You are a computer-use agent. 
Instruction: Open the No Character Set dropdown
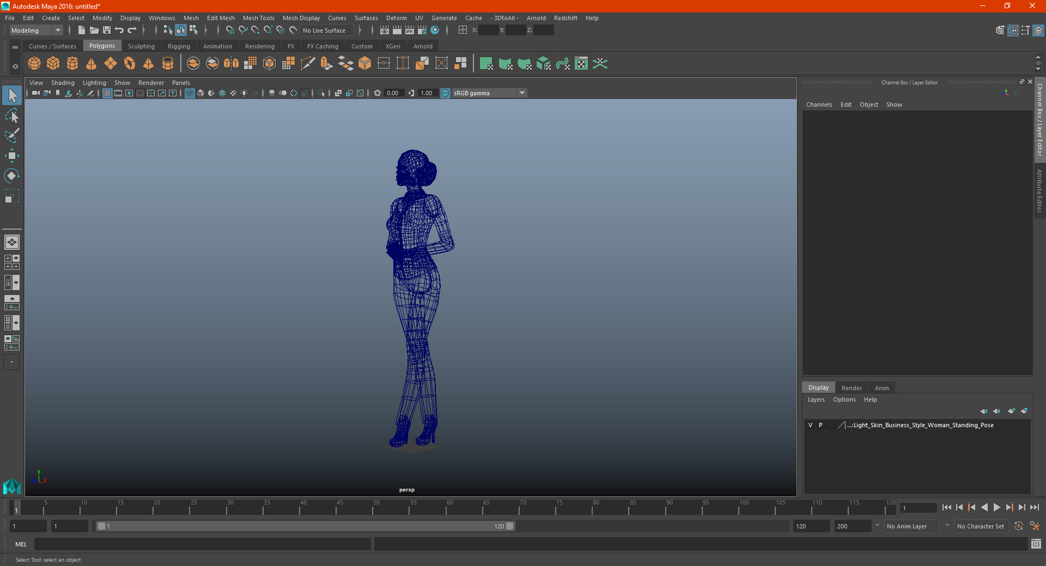pos(981,526)
